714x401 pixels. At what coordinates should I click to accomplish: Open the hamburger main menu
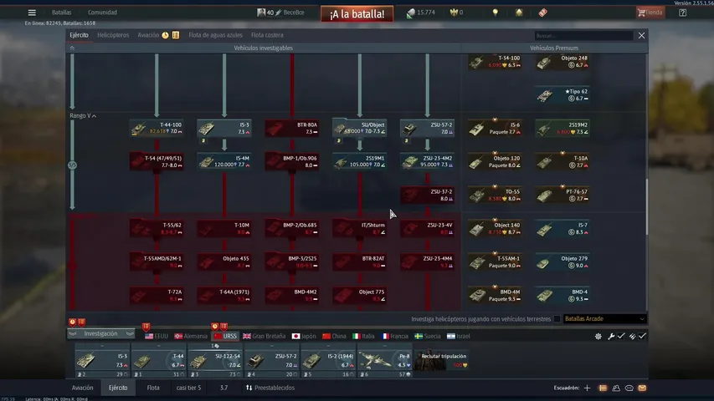click(32, 13)
